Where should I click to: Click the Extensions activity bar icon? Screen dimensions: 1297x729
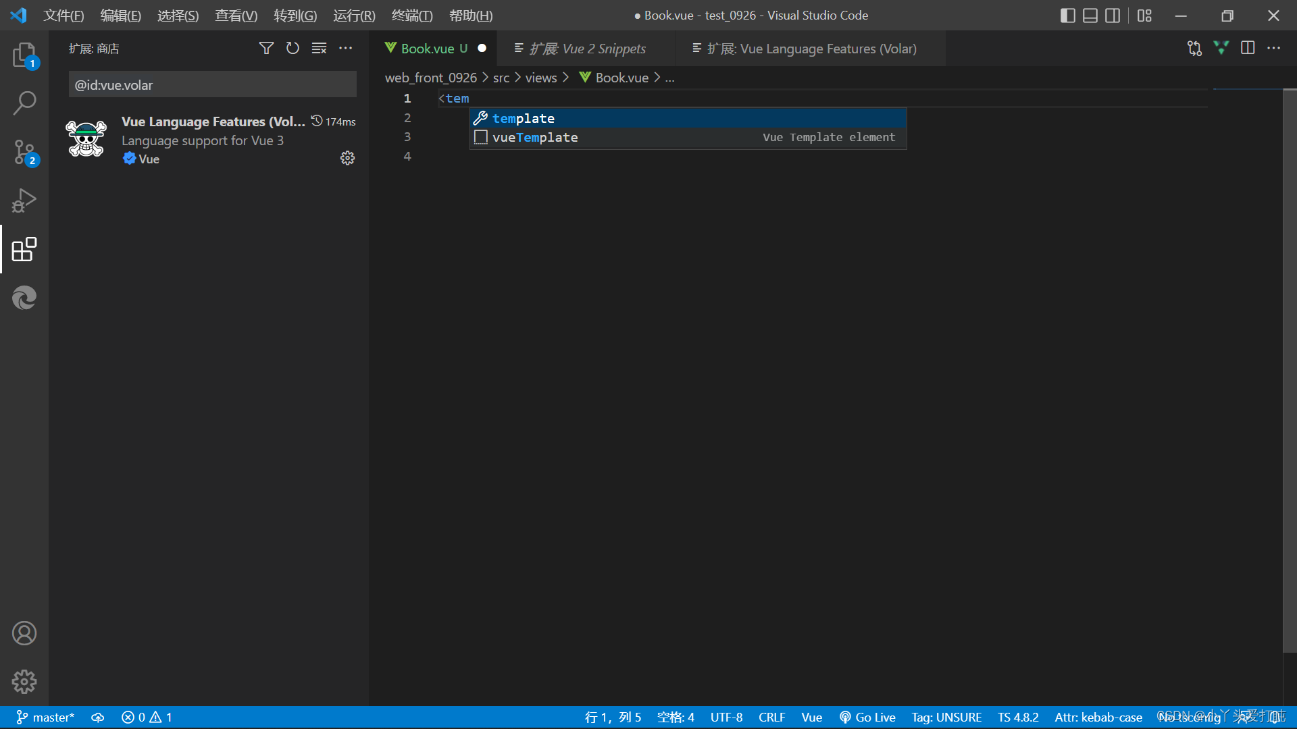(24, 249)
